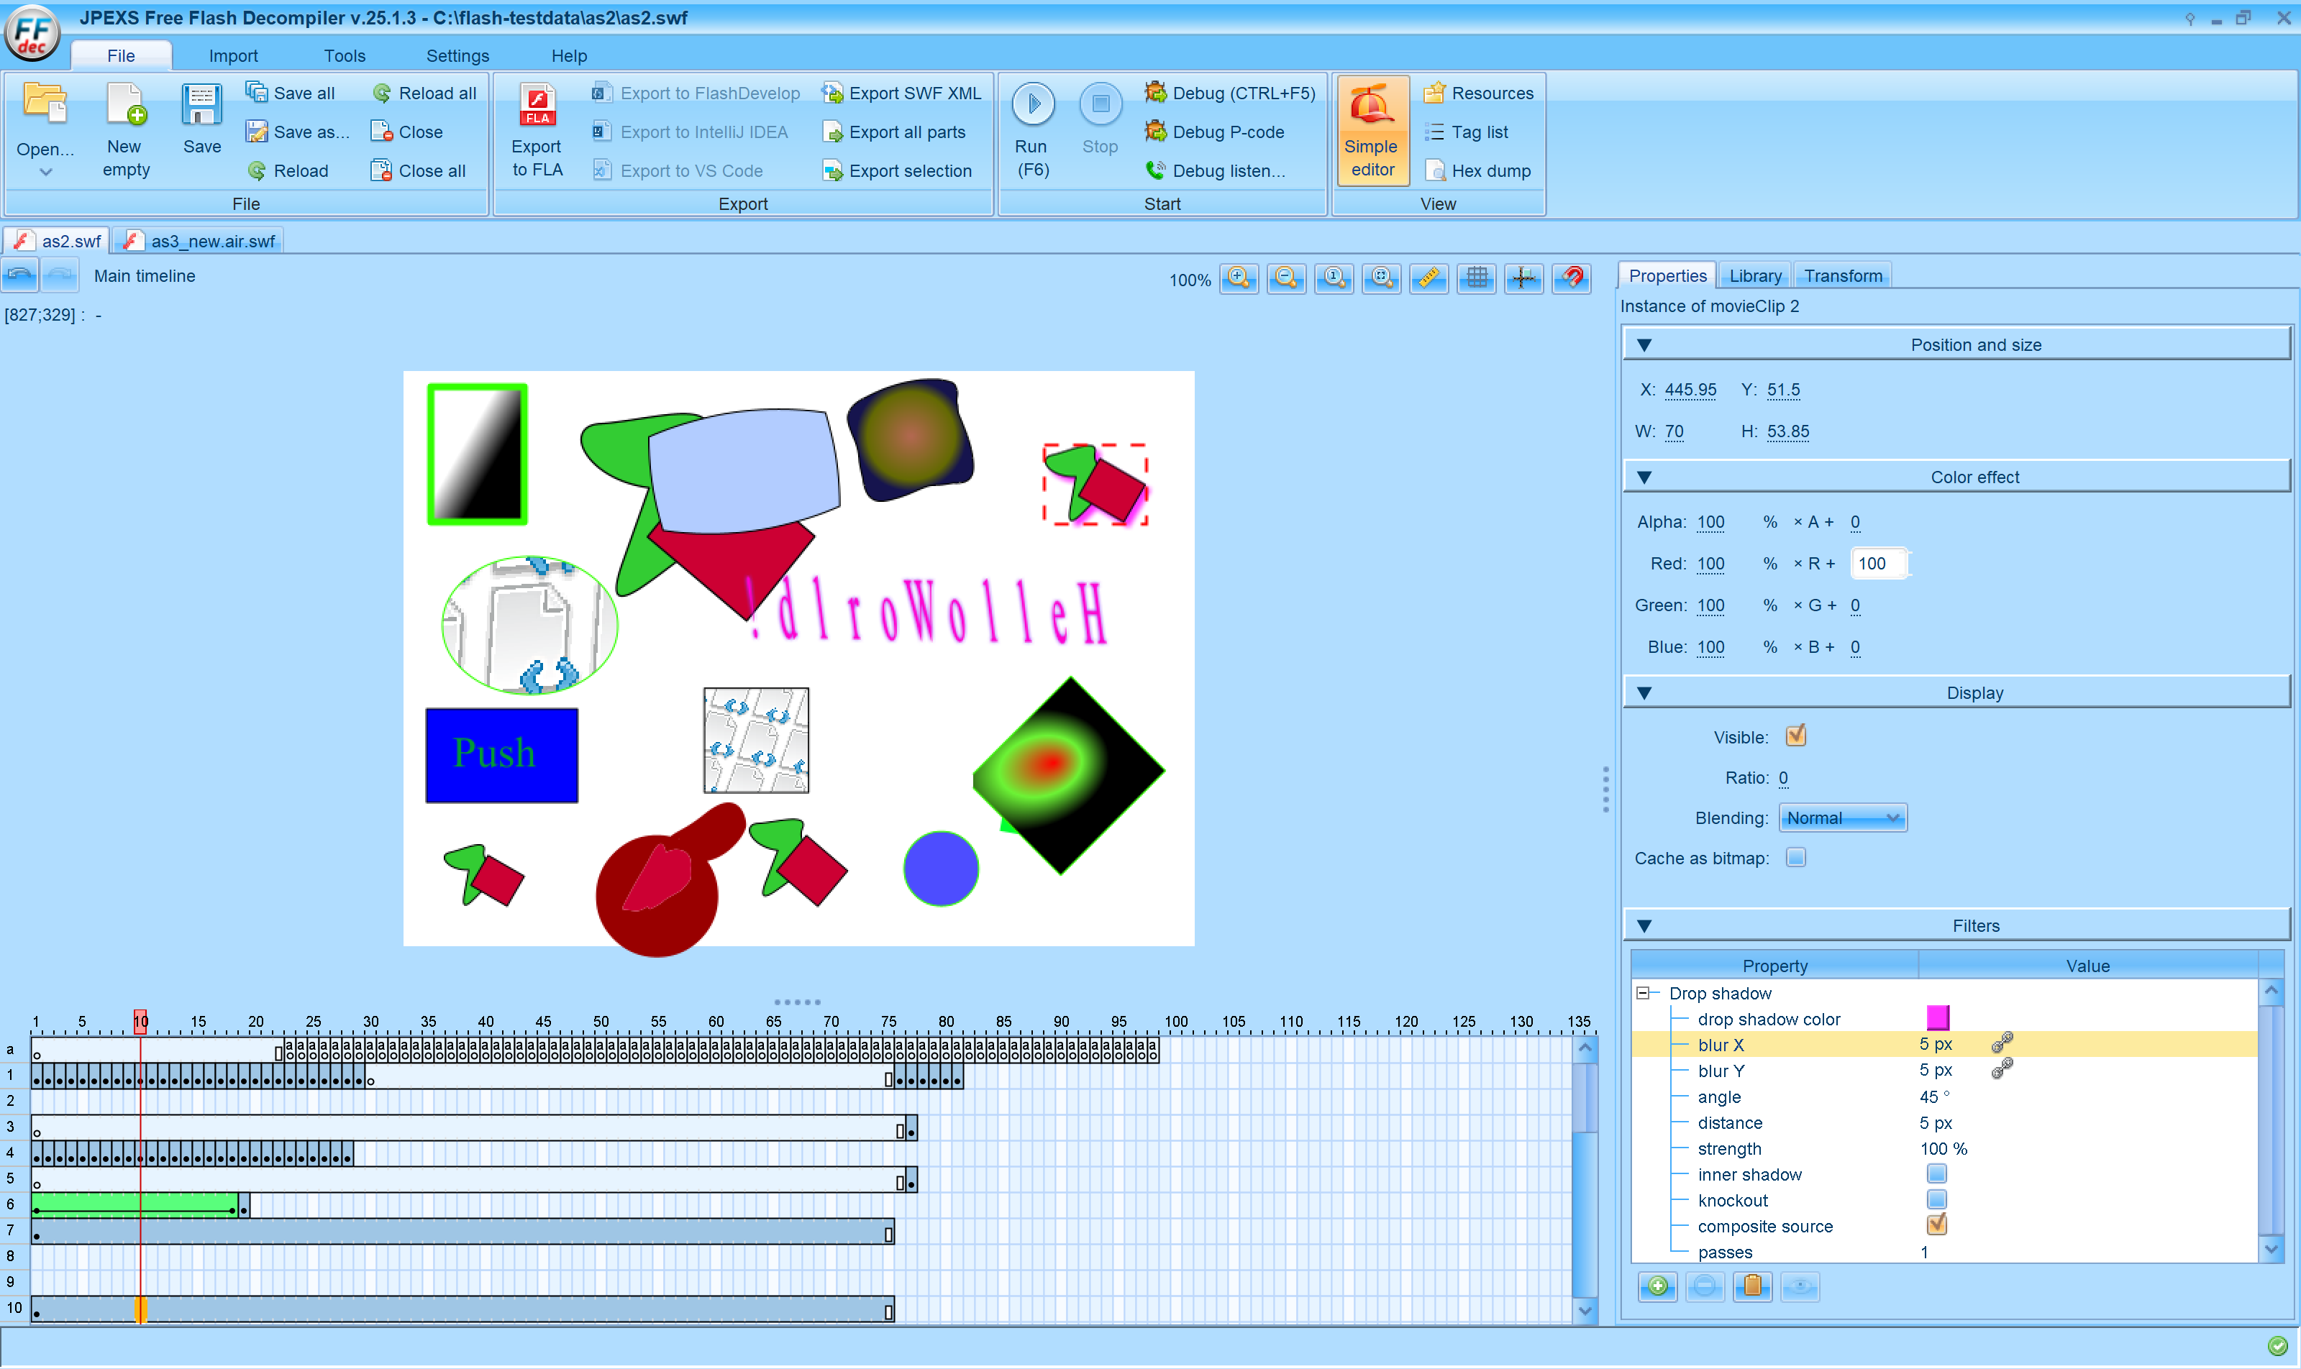Uncheck the Visible checkbox
The width and height of the screenshot is (2301, 1369).
pos(1795,736)
